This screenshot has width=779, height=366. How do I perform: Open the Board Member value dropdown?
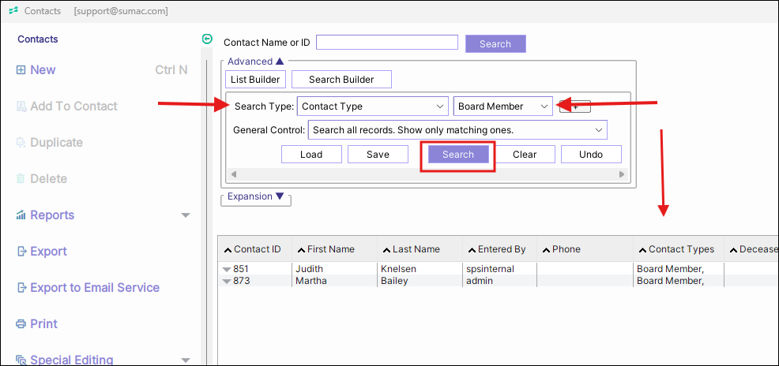point(544,106)
